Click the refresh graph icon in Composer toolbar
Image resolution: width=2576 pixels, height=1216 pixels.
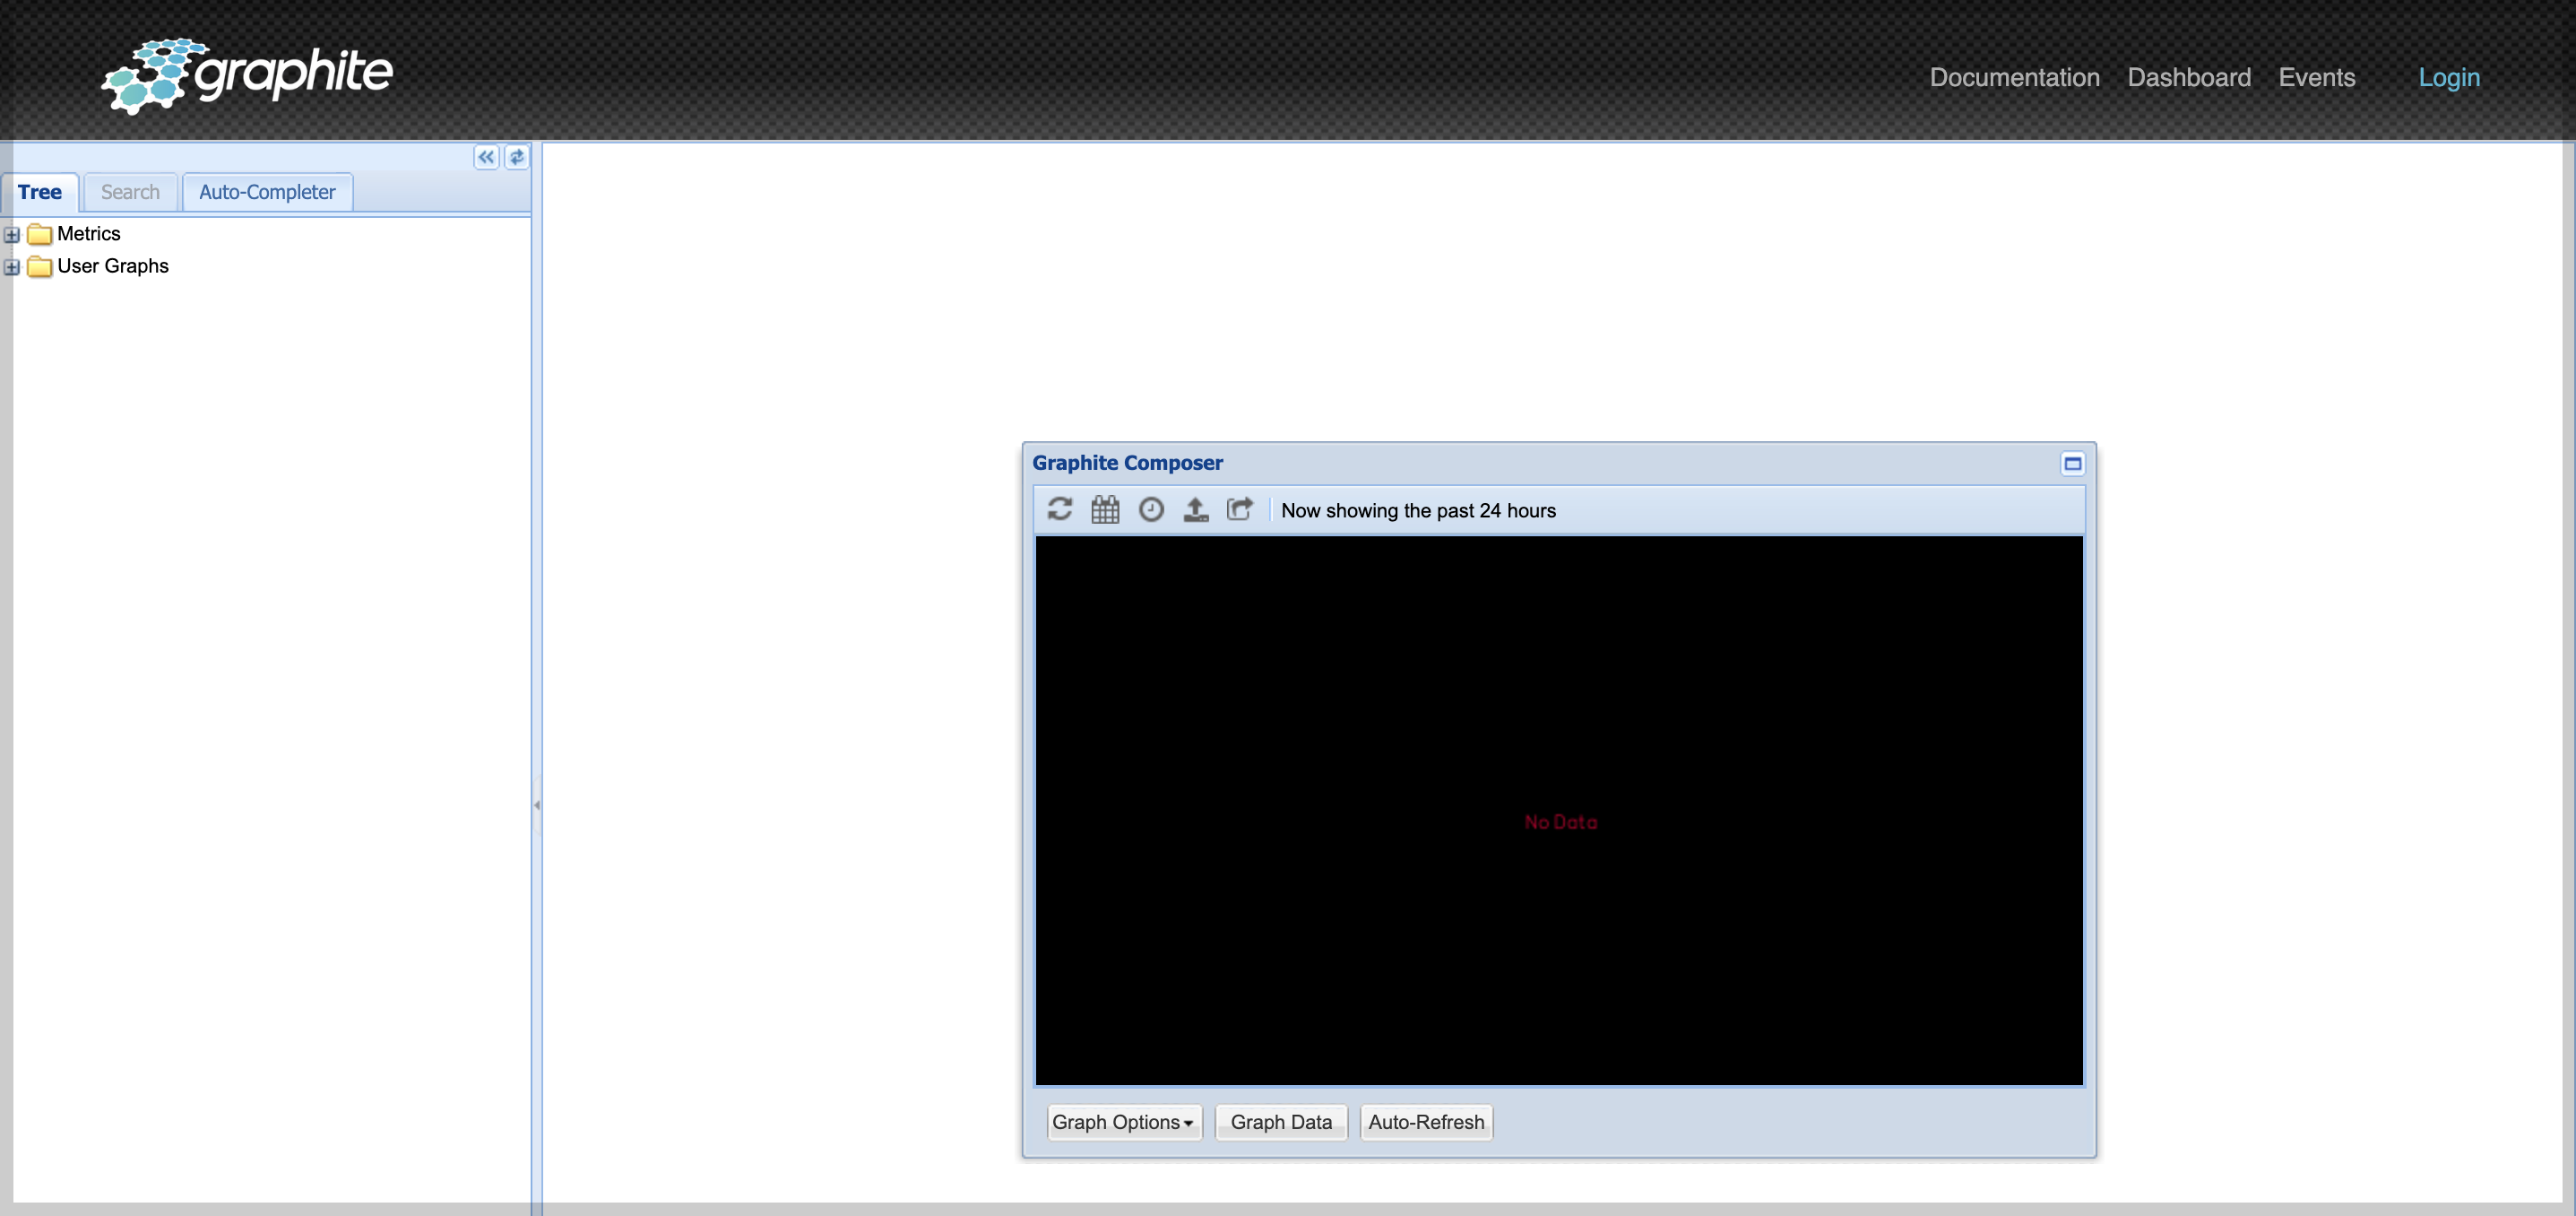[1059, 509]
